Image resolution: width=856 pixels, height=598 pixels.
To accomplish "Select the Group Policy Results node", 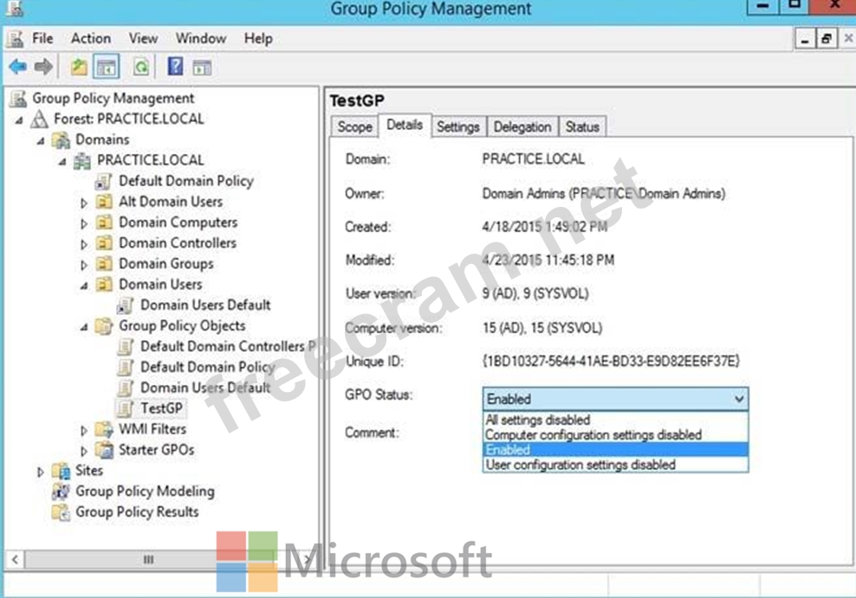I will 137,512.
